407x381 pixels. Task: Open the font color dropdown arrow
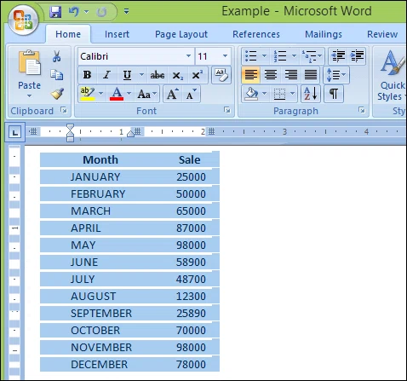129,94
